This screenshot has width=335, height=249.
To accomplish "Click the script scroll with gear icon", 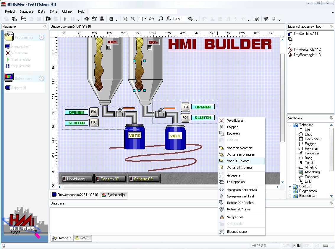I will pos(94,19).
